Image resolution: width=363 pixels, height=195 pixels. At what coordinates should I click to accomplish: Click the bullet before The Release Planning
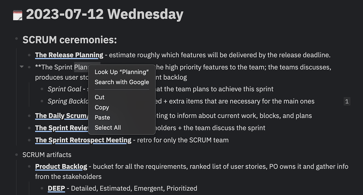(x=29, y=55)
